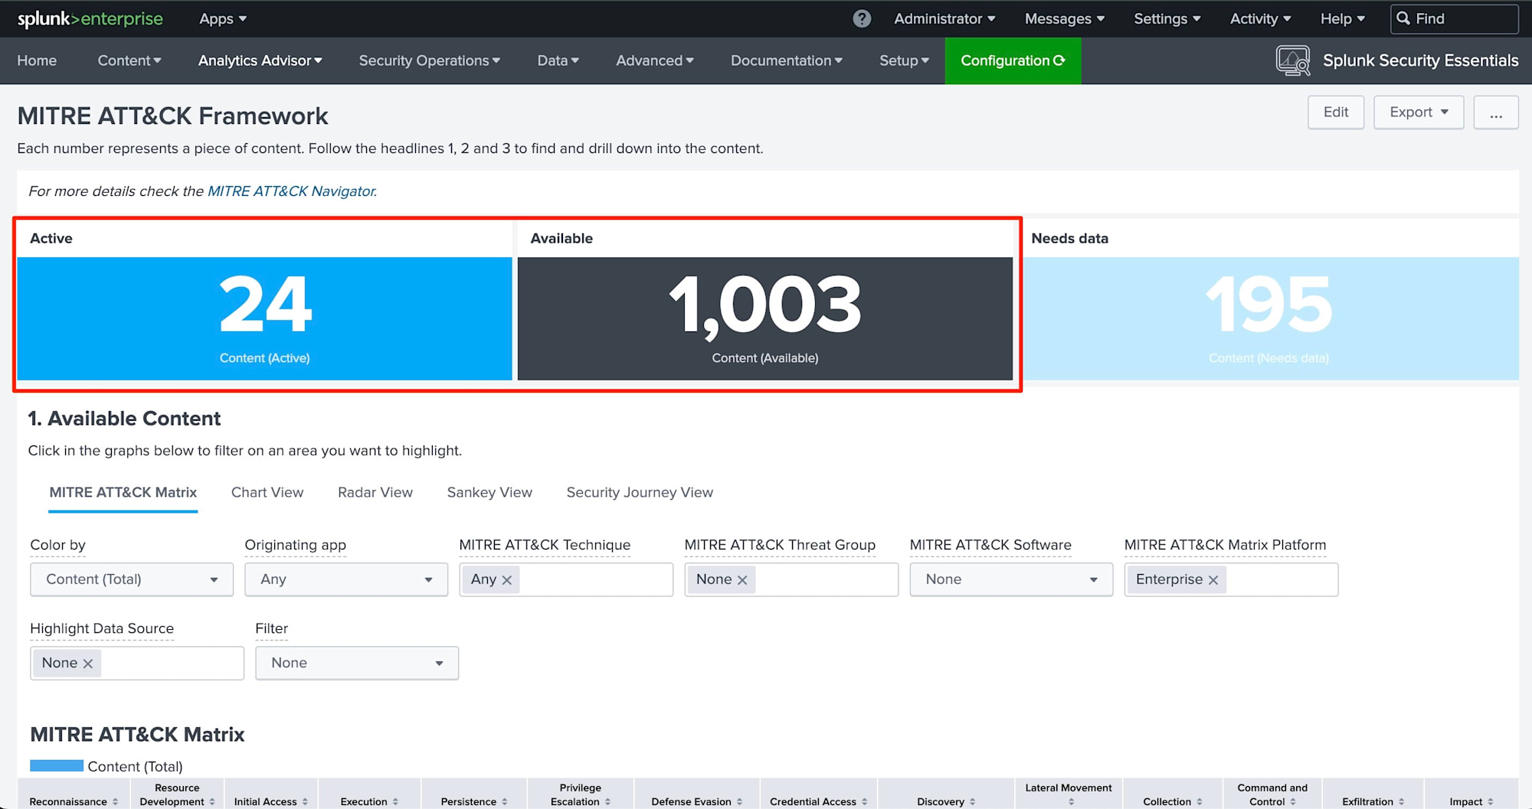Open the Color by dropdown
The width and height of the screenshot is (1532, 809).
[132, 579]
